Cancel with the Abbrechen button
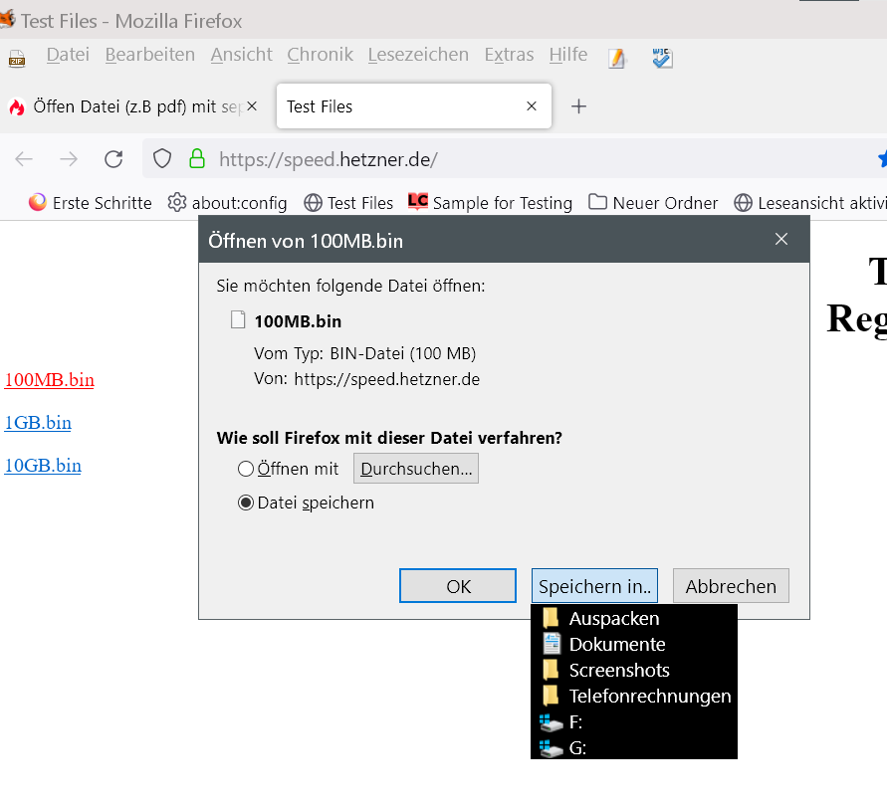Image resolution: width=887 pixels, height=807 pixels. [x=731, y=586]
